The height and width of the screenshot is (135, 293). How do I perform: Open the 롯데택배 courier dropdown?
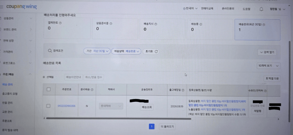pyautogui.click(x=111, y=106)
